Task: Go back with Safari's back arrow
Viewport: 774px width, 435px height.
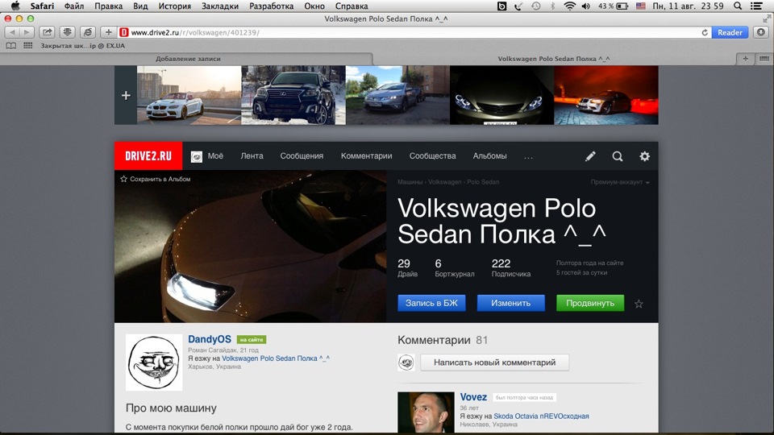Action: tap(12, 32)
